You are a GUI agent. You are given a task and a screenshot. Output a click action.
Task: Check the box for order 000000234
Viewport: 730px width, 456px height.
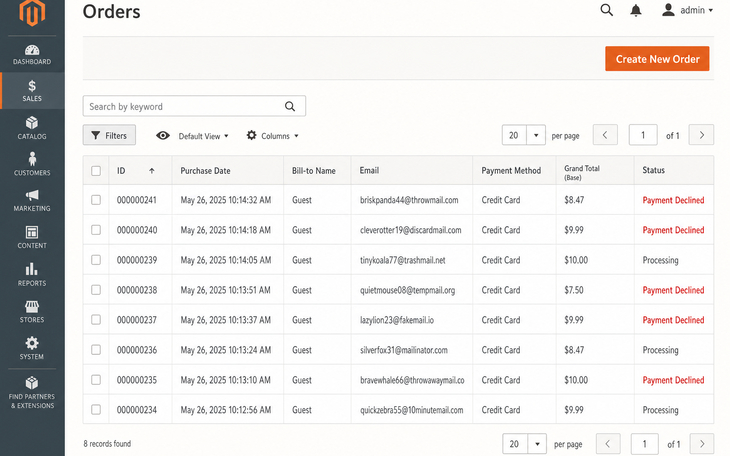click(x=96, y=409)
